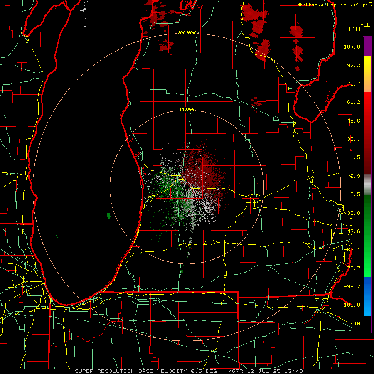
Task: Click the -47.6 legend value
Action: click(x=352, y=231)
